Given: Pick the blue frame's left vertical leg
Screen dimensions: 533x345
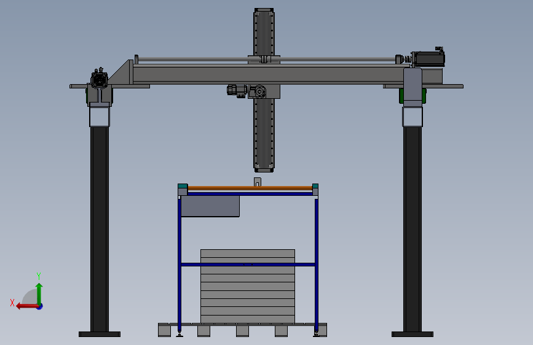Looking at the screenshot, I should pos(180,265).
